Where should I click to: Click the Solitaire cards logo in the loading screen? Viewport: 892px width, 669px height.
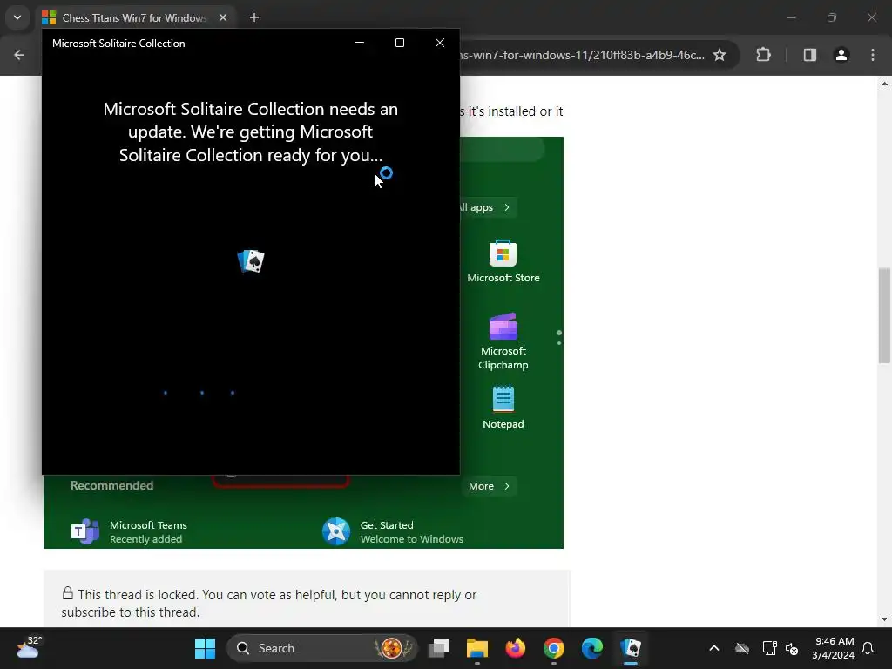coord(251,261)
